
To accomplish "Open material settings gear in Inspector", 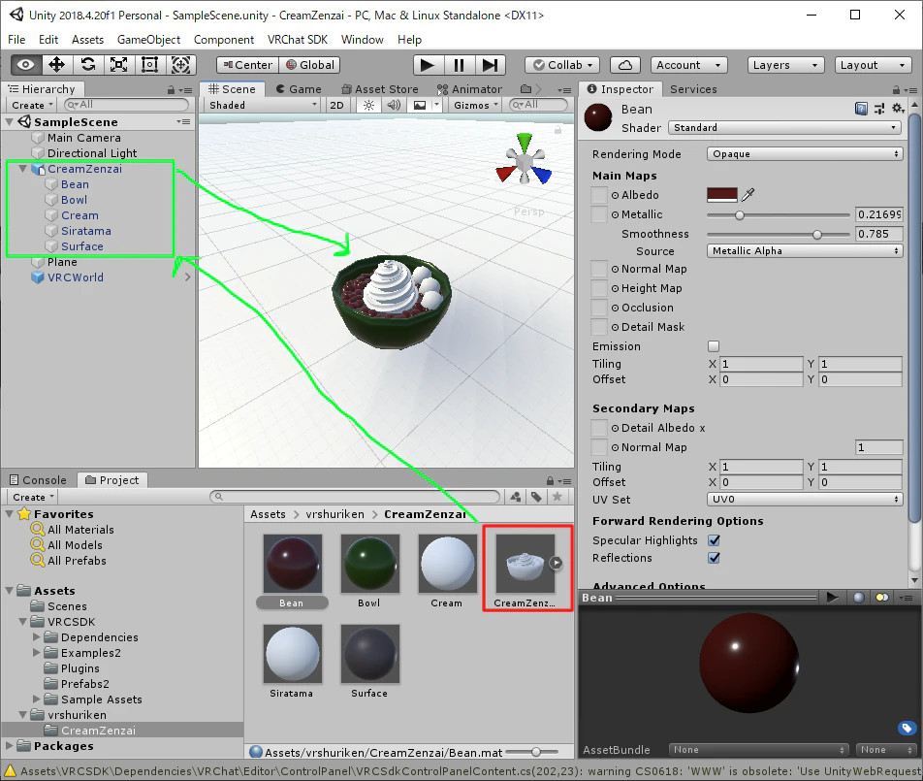I will 897,109.
